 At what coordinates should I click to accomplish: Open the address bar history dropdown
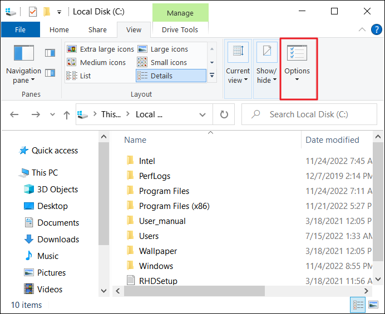(x=203, y=114)
